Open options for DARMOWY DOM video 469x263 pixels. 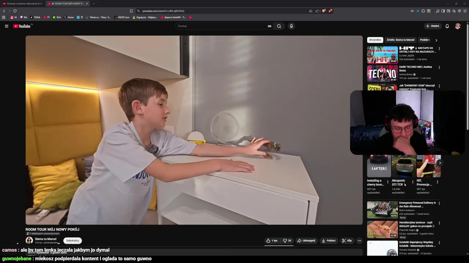[439, 86]
